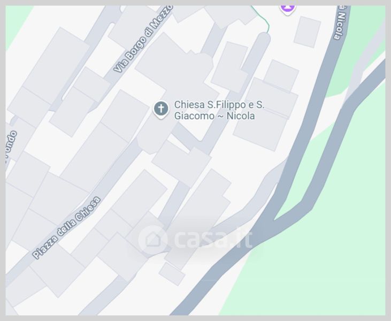391x321 pixels.
Task: Click the Nicola road label top right
Action: [x=341, y=22]
